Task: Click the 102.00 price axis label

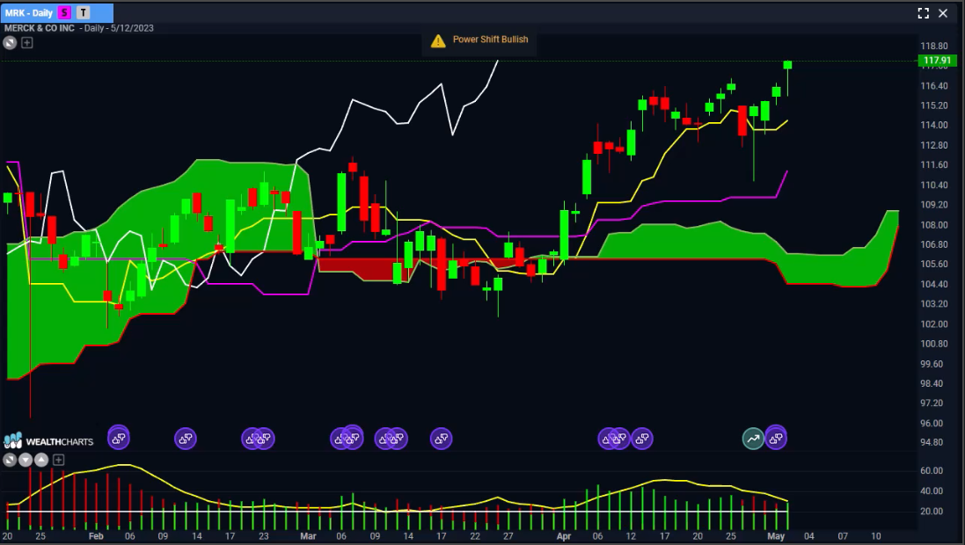Action: pos(934,324)
